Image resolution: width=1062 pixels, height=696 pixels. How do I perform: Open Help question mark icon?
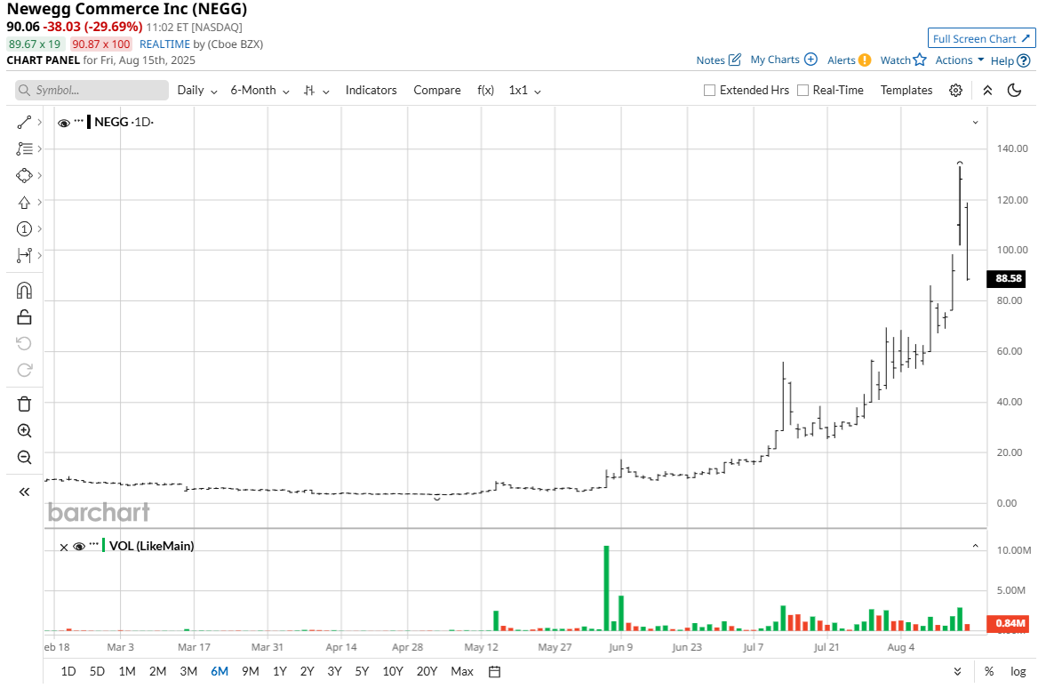(x=1024, y=60)
